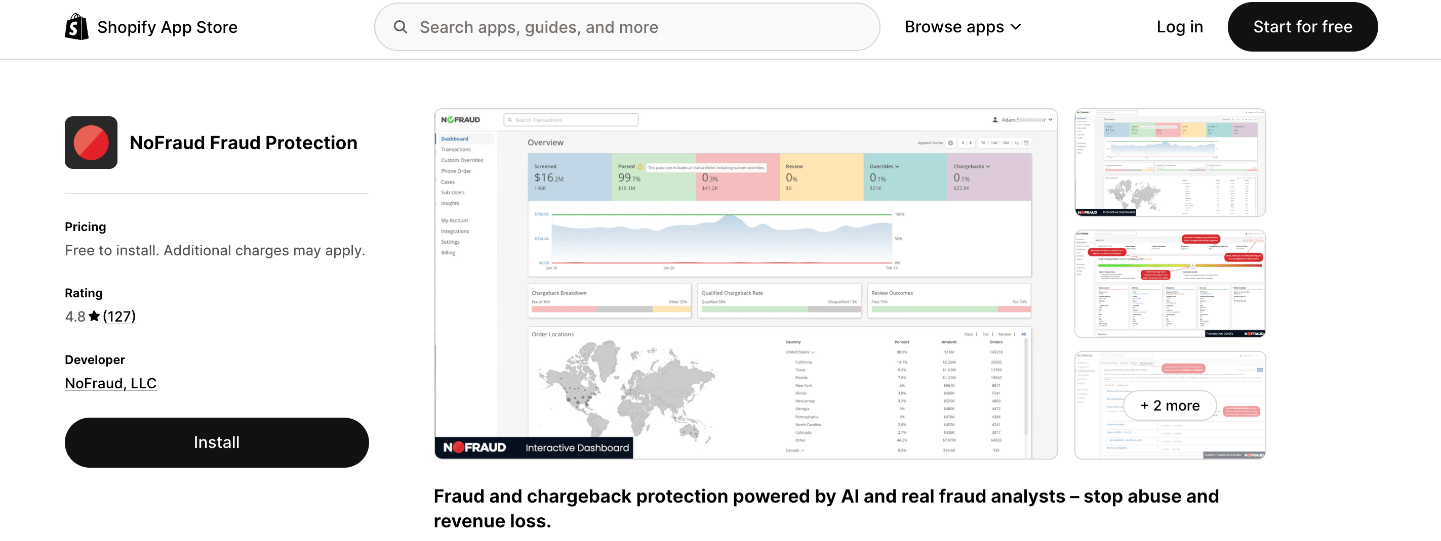1441x541 pixels.
Task: Open the Browse apps dropdown
Action: coord(962,26)
